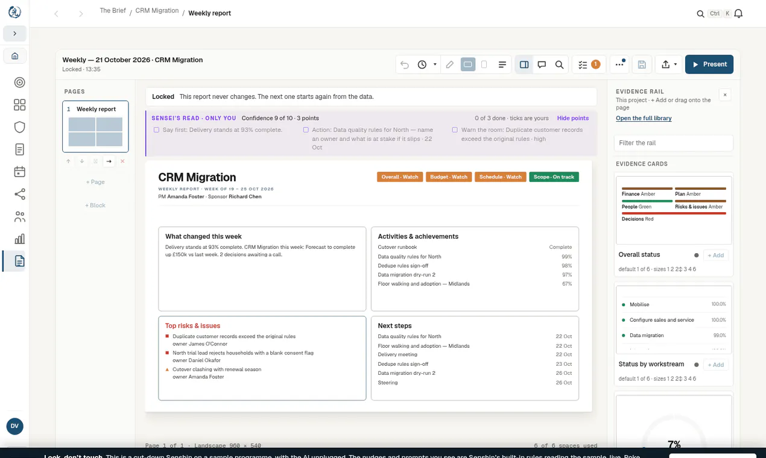This screenshot has width=766, height=458.
Task: Open the three-dots more options menu
Action: tap(619, 64)
